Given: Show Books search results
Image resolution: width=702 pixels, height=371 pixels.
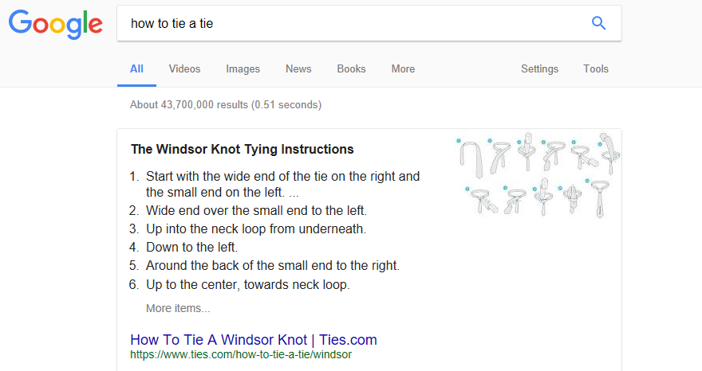Looking at the screenshot, I should (x=351, y=69).
